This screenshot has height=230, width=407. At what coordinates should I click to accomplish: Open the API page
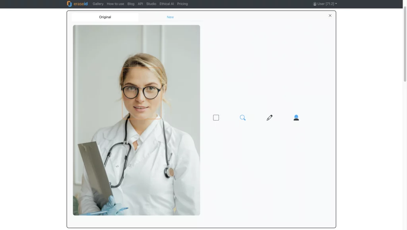140,4
